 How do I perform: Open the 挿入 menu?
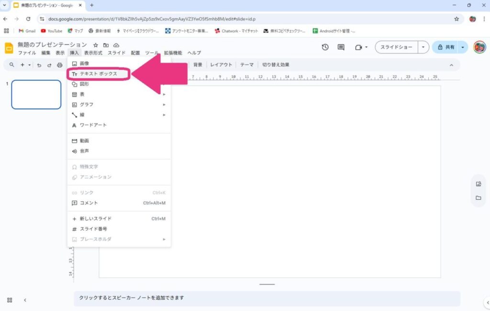pos(74,53)
